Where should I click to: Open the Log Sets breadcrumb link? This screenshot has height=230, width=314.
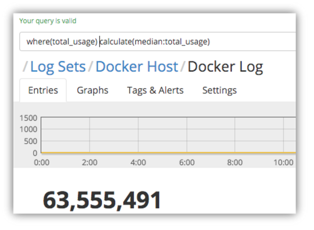[58, 67]
